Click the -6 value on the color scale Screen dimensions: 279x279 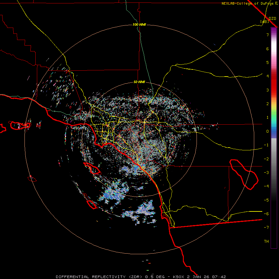pyautogui.click(x=266, y=214)
